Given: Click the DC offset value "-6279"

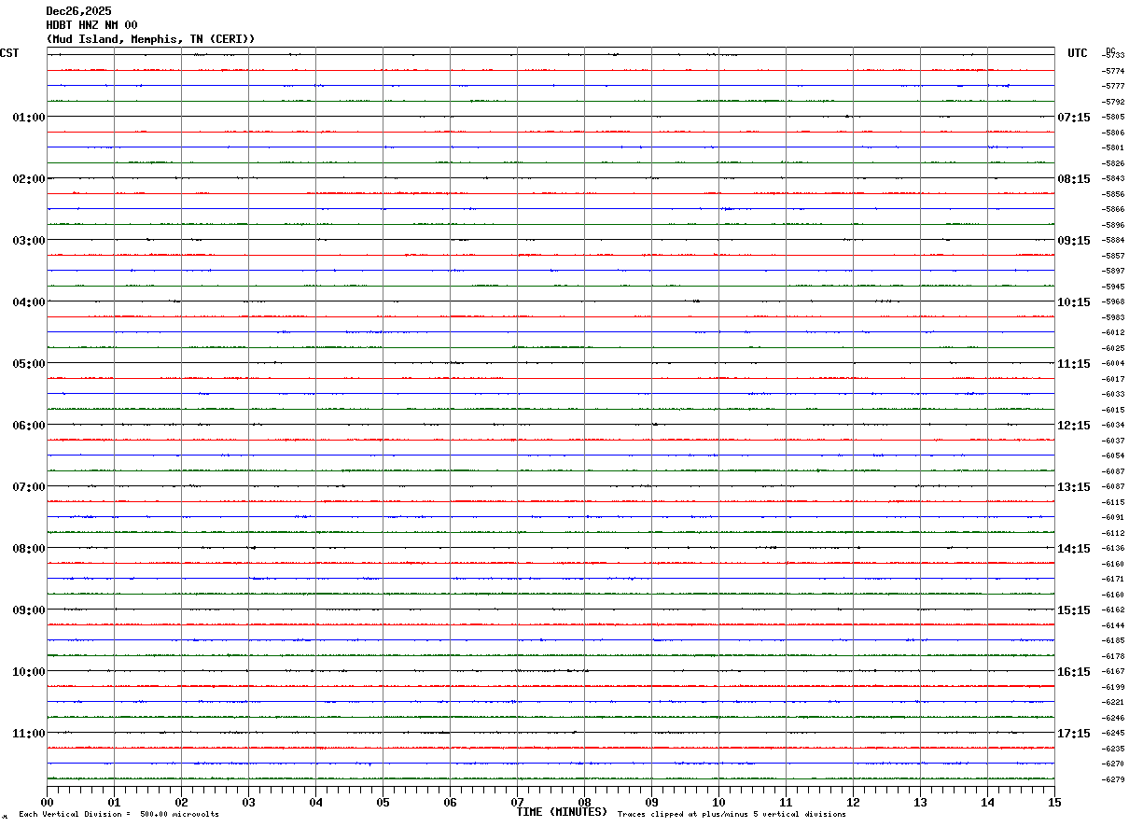Looking at the screenshot, I should (1113, 779).
